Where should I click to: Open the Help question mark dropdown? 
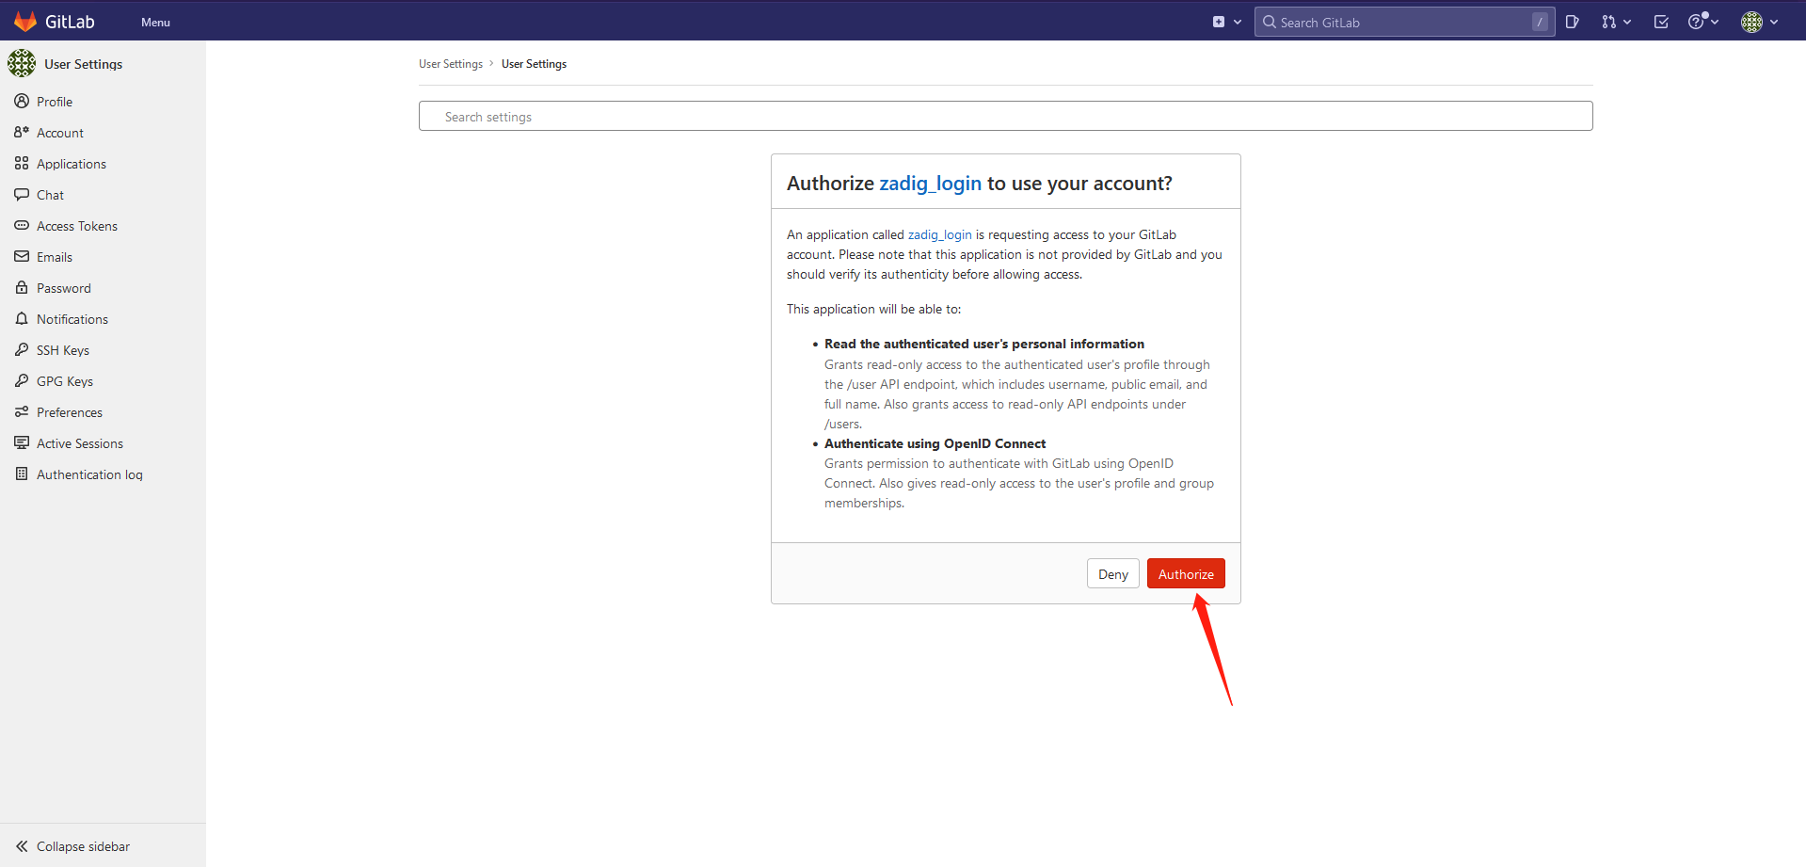1703,22
